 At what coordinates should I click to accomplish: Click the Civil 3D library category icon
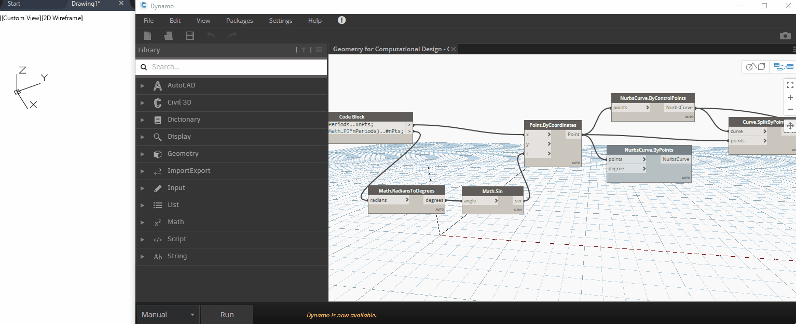pyautogui.click(x=158, y=103)
